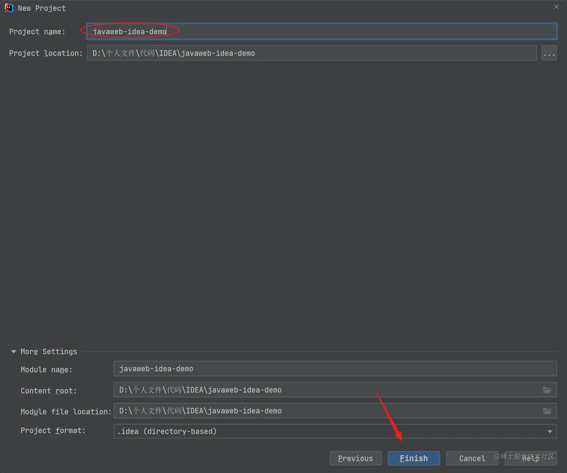Click the New Project title text

(42, 8)
